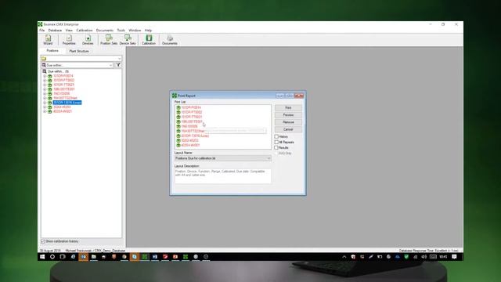
Task: Expand 101DR-PT0002 in the positions tree
Action: pyautogui.click(x=45, y=81)
